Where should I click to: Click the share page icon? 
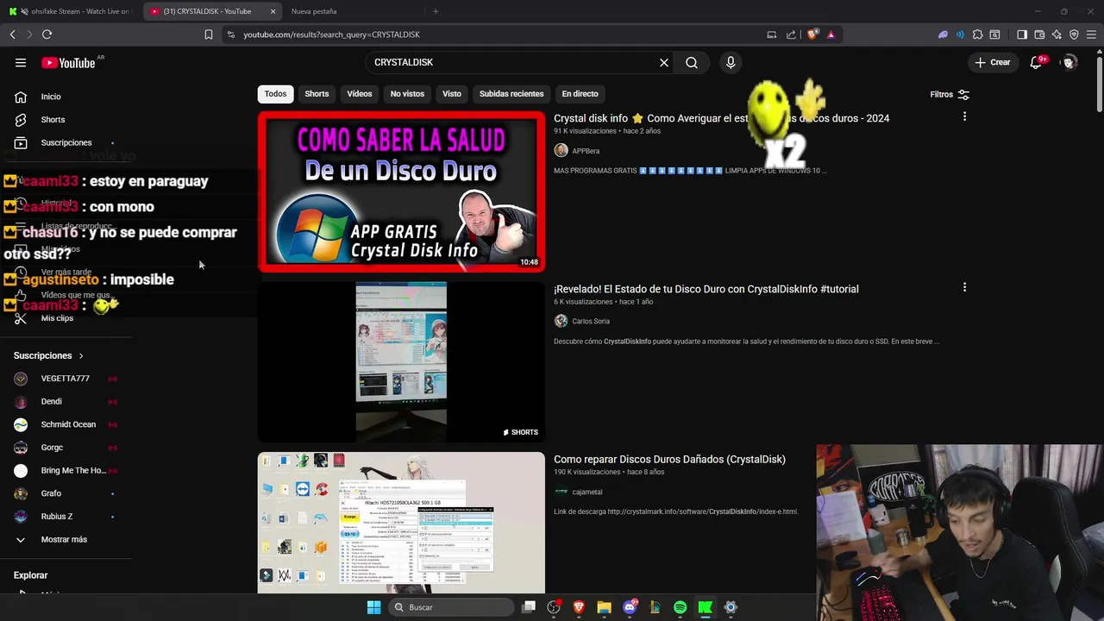(792, 34)
